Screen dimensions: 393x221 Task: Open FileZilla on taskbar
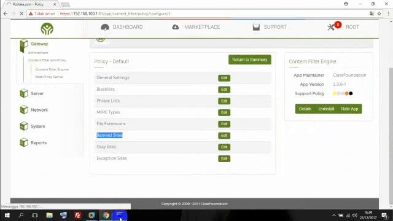coord(78,215)
